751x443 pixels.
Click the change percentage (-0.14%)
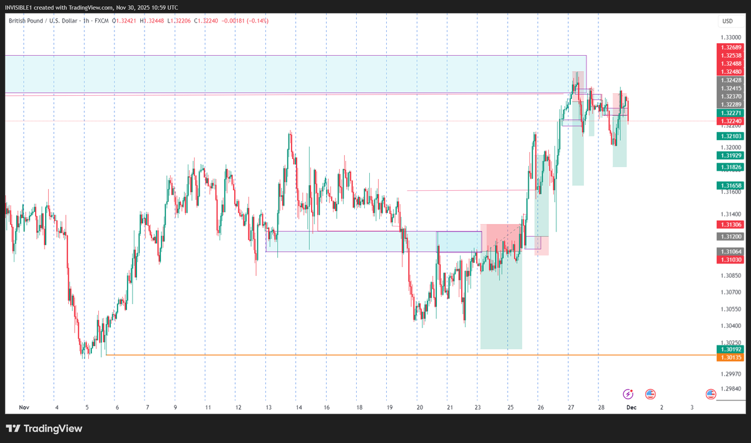point(258,21)
